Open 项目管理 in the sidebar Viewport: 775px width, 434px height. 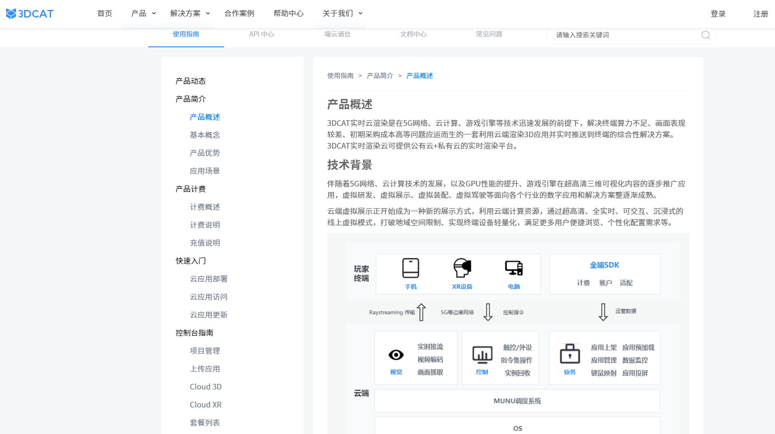205,351
